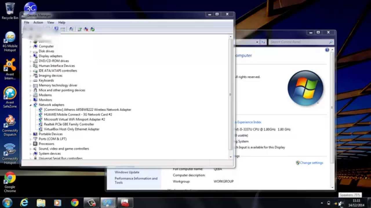The image size is (371, 208).
Task: Click Change settings link in System window
Action: click(x=311, y=163)
